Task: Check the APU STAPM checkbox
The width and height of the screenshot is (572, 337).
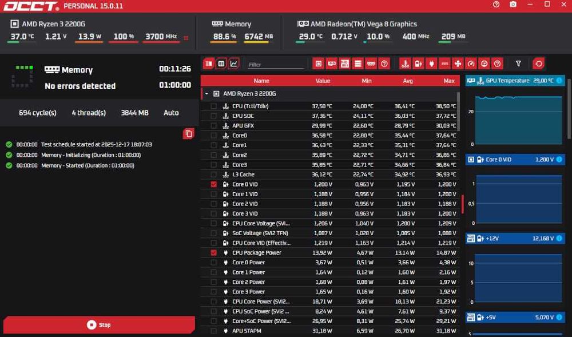Action: [x=214, y=331]
